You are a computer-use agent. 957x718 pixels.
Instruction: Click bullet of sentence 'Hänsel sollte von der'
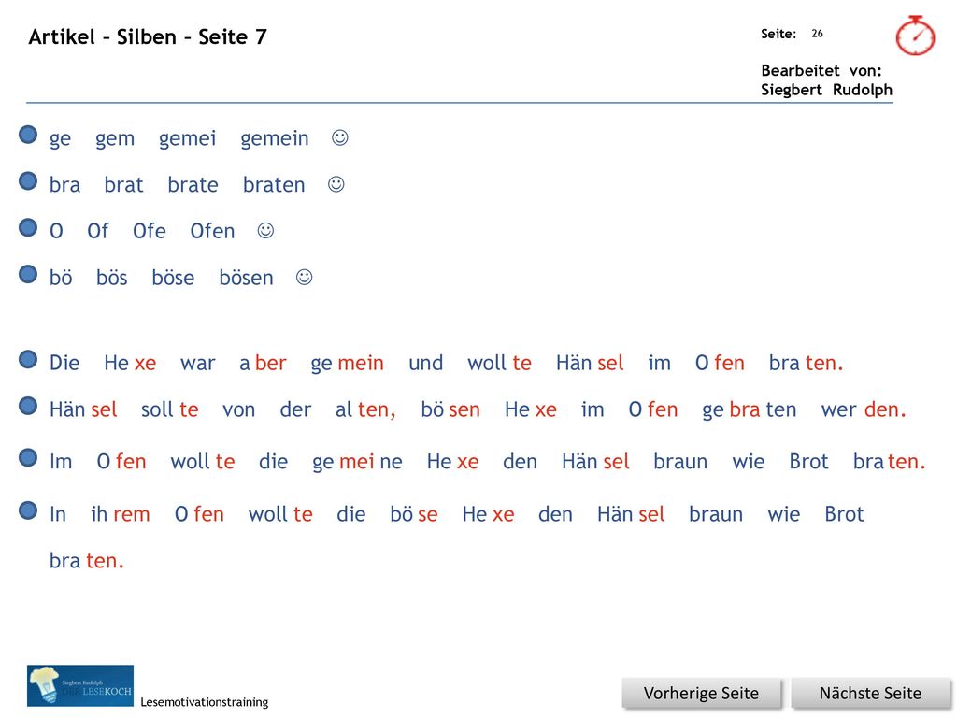[28, 406]
